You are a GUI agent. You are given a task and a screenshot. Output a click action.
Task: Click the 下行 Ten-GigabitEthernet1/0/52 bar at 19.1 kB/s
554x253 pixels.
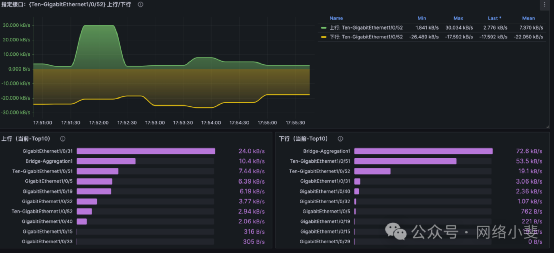click(372, 171)
